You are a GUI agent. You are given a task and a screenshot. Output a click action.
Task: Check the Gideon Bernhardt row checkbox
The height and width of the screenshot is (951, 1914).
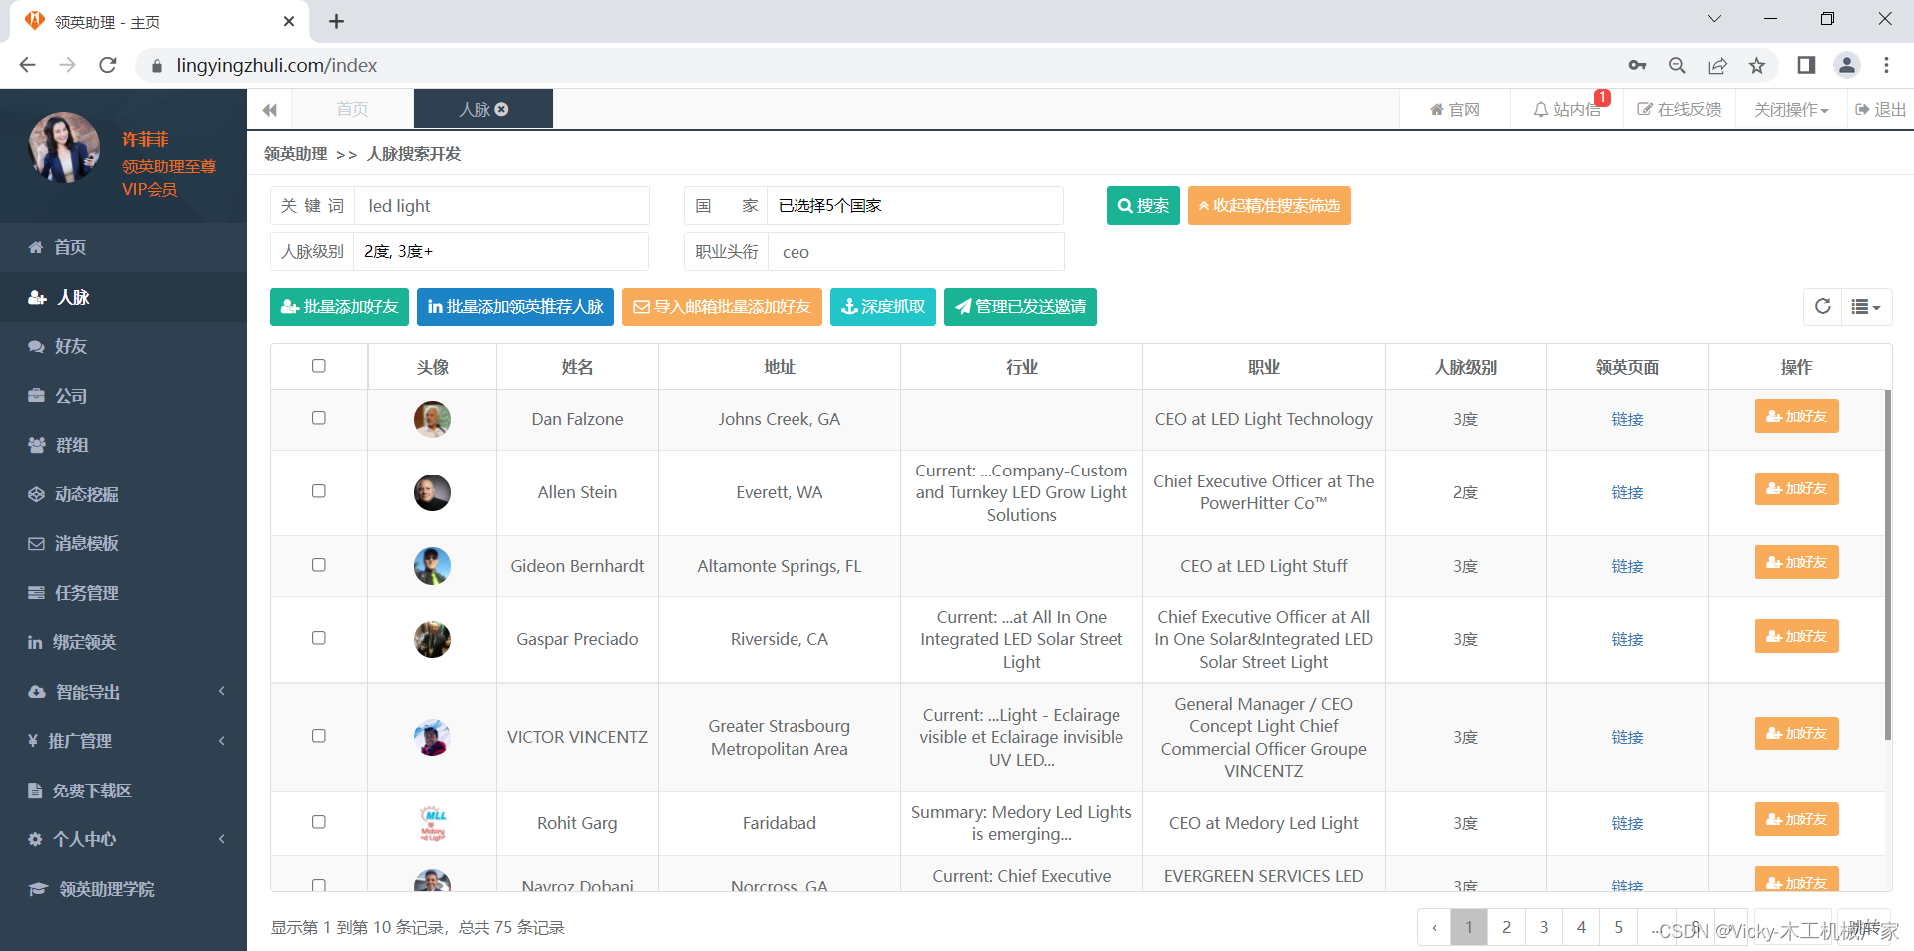[x=319, y=565]
